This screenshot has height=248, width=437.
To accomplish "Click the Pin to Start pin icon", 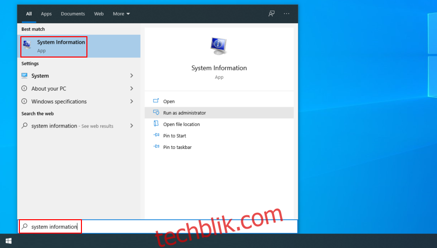I will coord(156,135).
